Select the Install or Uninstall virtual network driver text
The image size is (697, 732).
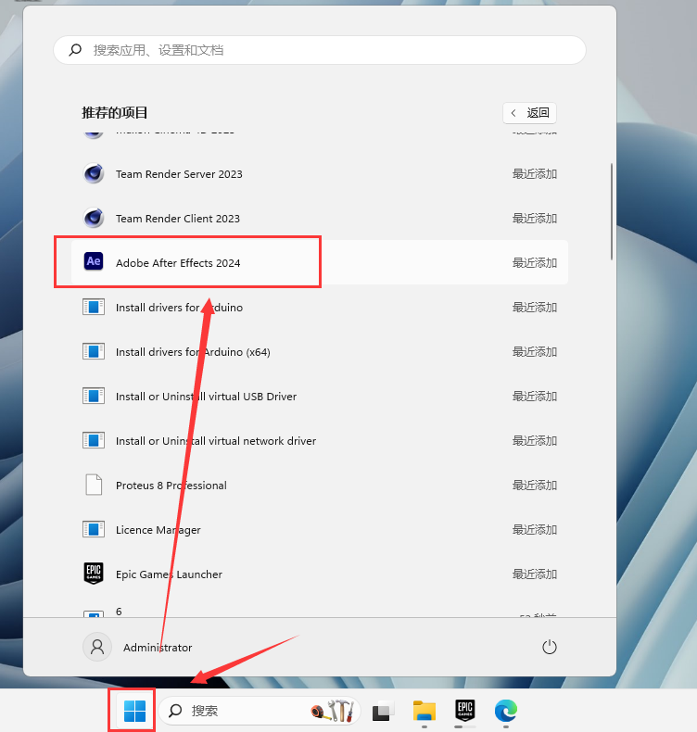[x=216, y=441]
